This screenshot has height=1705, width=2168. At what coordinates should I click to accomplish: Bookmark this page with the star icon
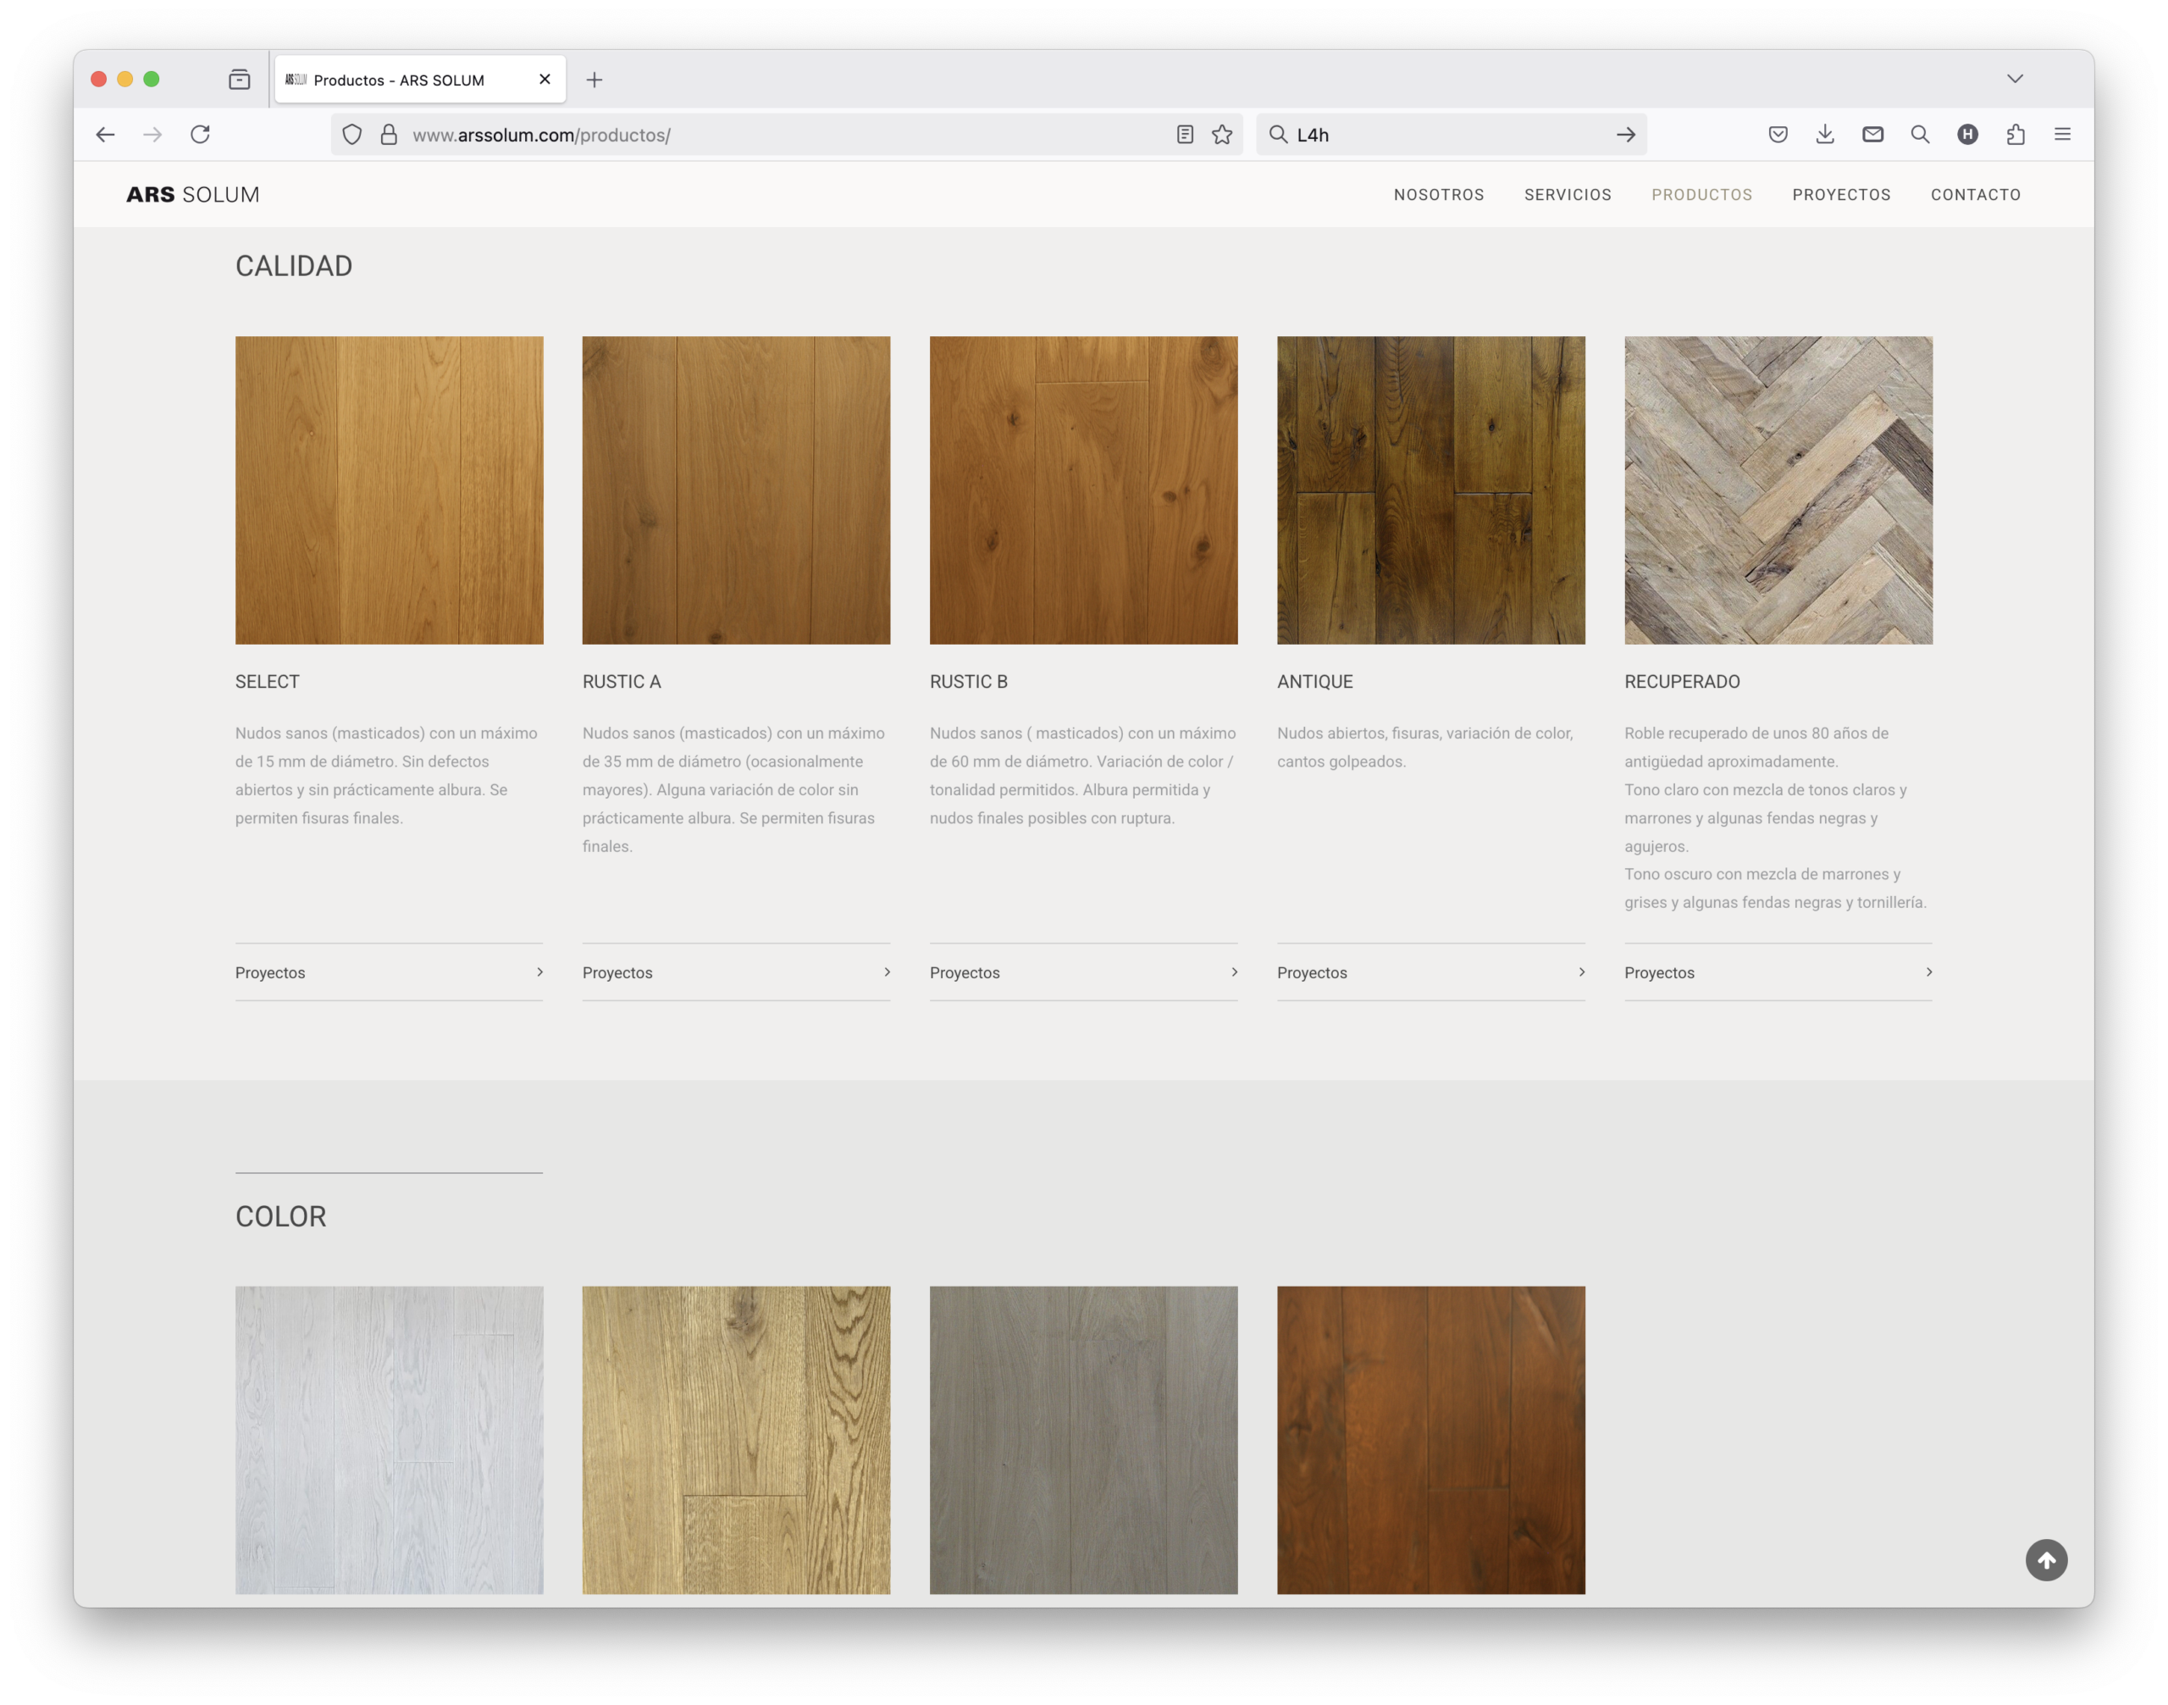[x=1222, y=135]
